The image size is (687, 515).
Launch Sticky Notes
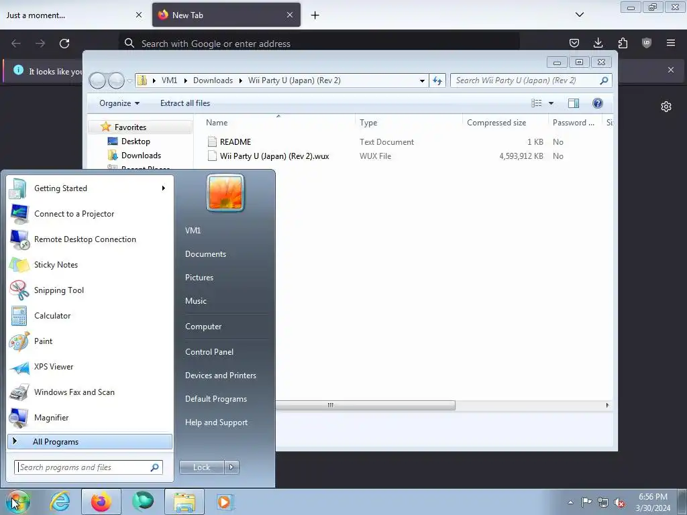pos(90,264)
